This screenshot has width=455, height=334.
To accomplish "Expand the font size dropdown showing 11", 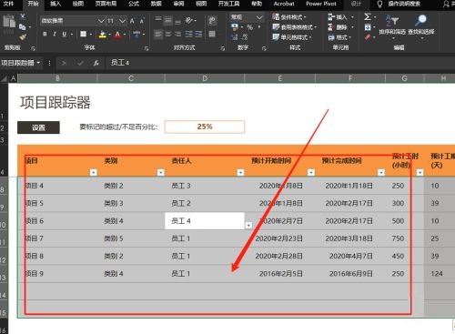I will (x=122, y=21).
